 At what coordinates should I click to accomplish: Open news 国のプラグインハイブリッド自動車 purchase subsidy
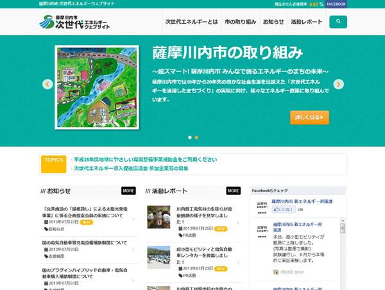[85, 273]
